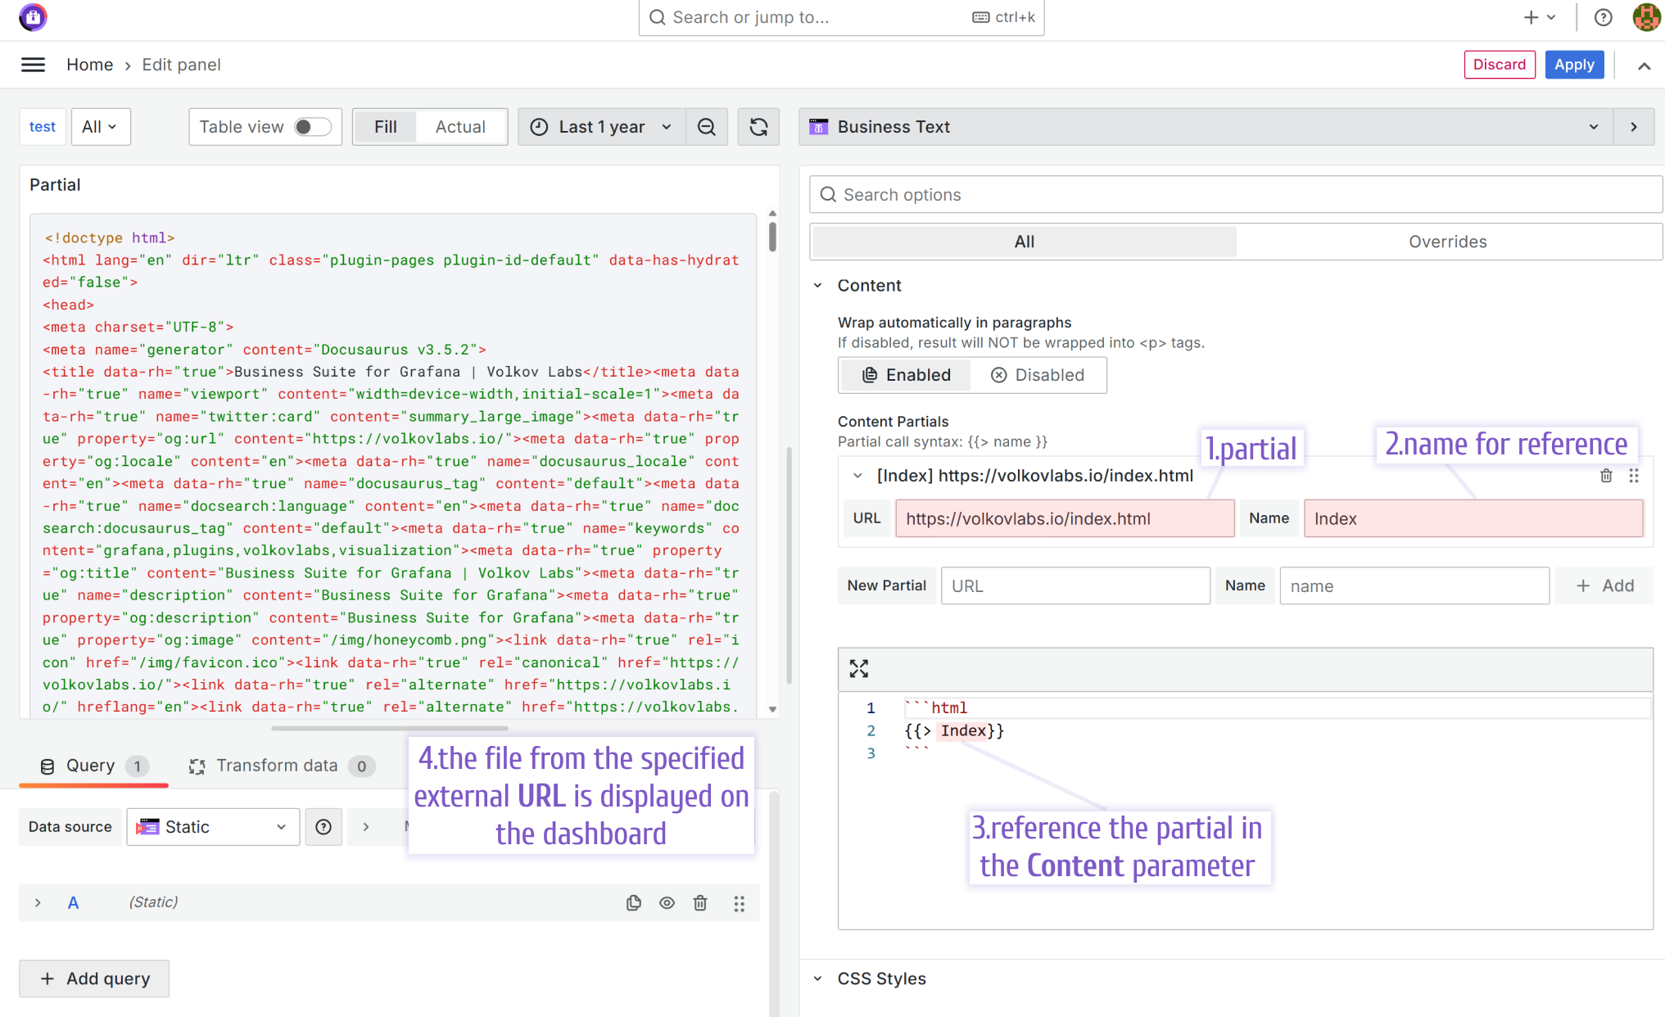Expand the CSS Styles section
The height and width of the screenshot is (1017, 1665).
881,979
